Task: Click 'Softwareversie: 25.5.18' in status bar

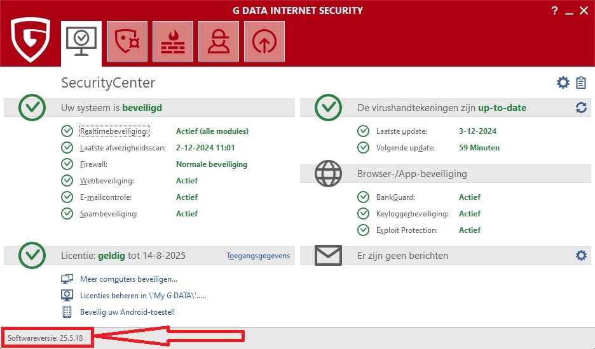Action: 45,338
